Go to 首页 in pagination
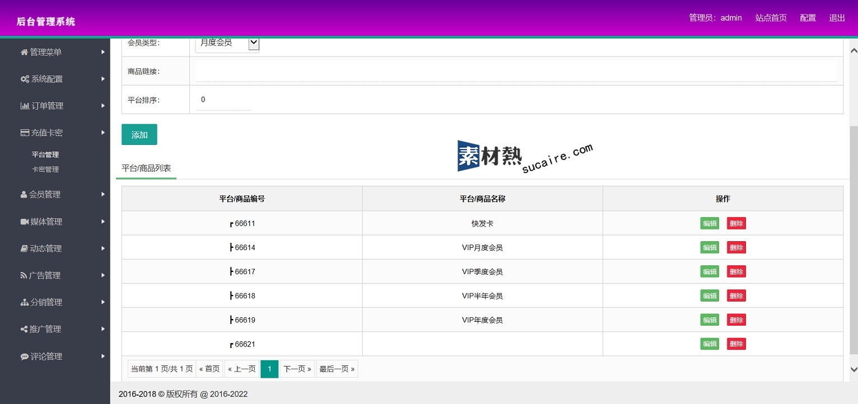858x404 pixels. point(209,369)
